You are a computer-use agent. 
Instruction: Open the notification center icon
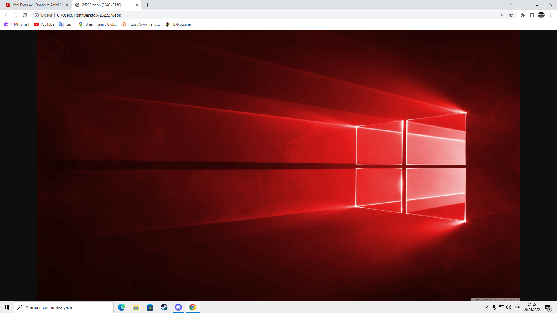(x=548, y=307)
